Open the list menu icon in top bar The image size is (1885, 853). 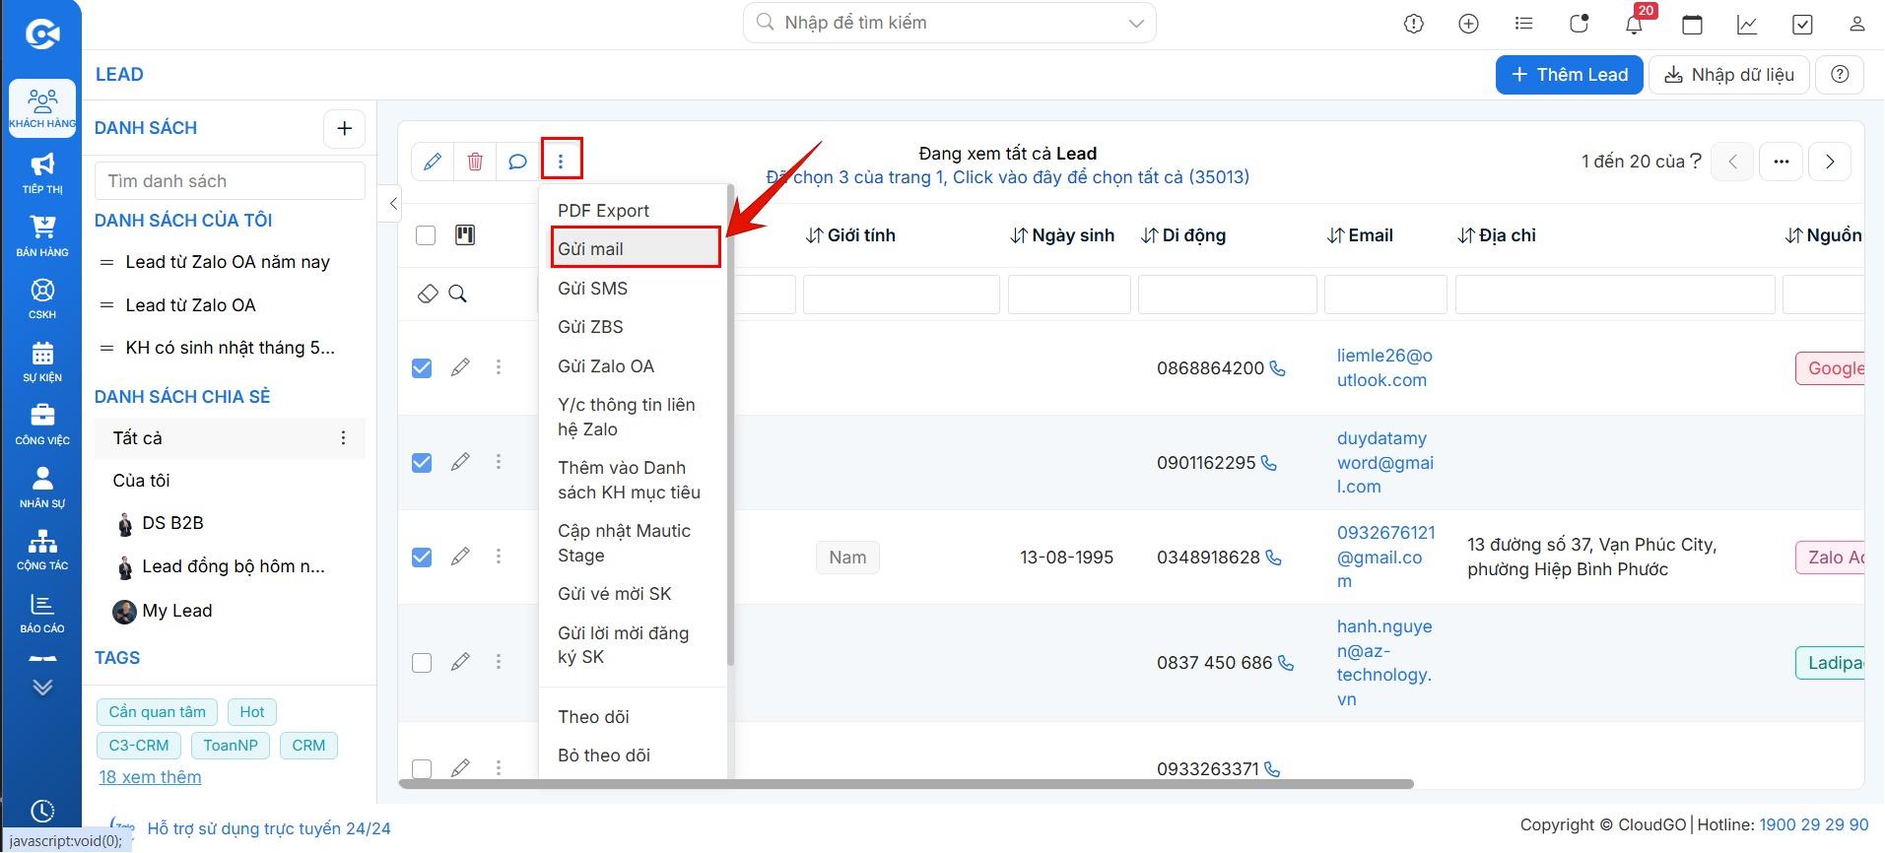[x=1523, y=24]
